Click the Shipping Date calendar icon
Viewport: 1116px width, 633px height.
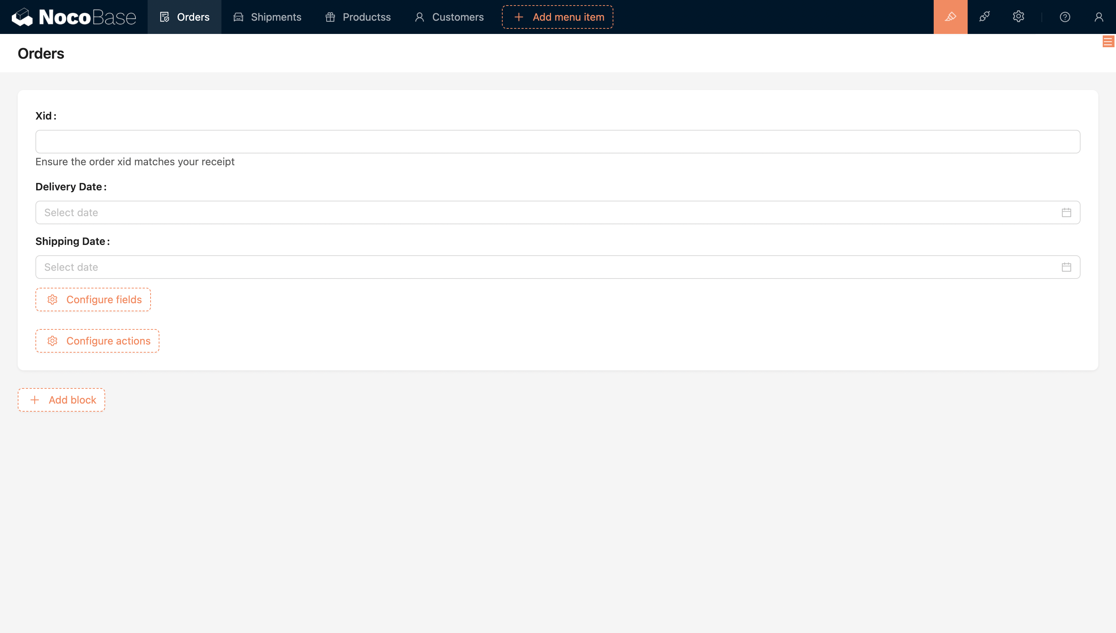[x=1066, y=267]
